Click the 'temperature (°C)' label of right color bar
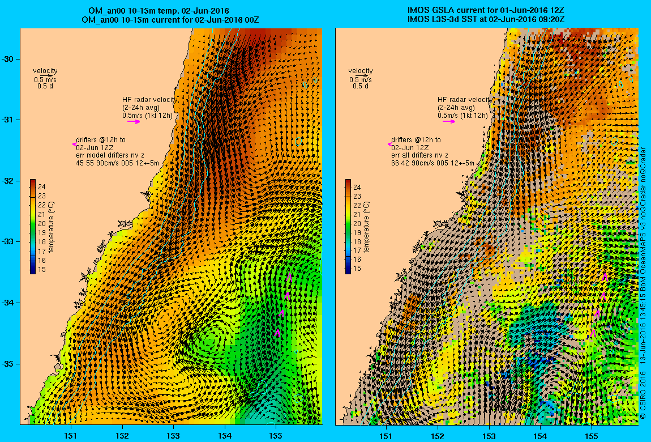 click(367, 227)
